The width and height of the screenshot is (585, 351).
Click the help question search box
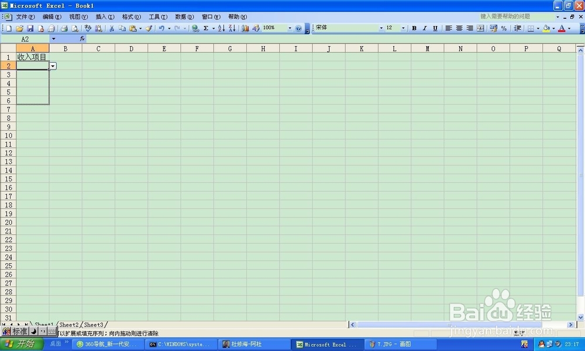tap(516, 16)
